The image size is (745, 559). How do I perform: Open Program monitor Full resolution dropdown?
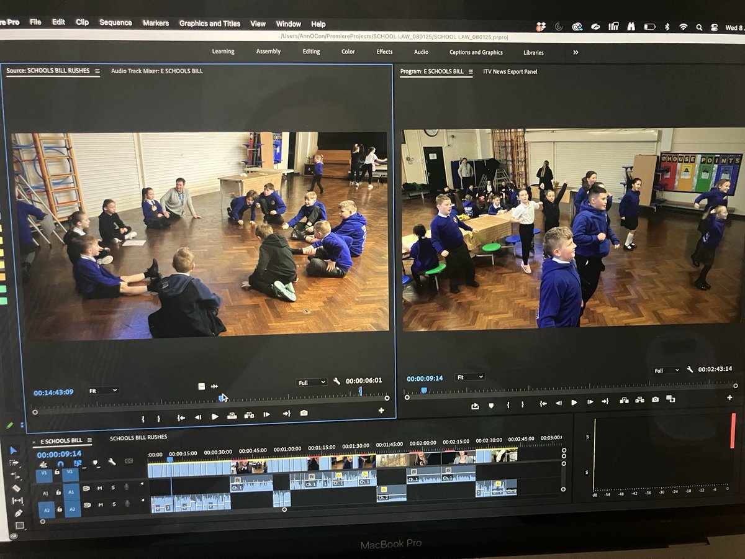tap(666, 370)
